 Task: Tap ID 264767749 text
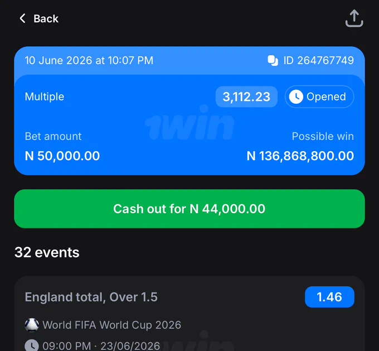point(319,60)
